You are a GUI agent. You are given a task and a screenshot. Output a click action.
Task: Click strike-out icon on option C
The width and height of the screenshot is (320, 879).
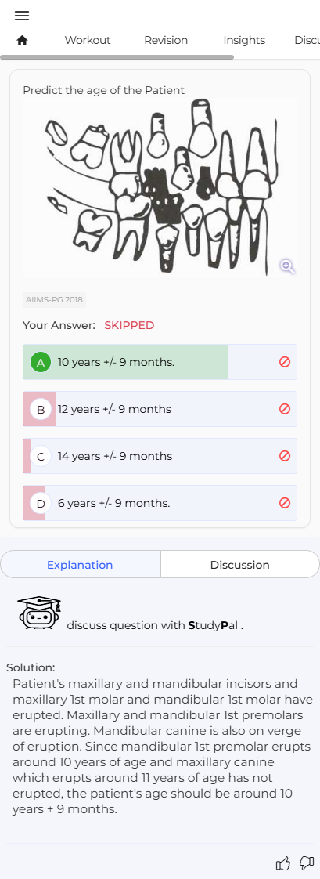click(284, 456)
